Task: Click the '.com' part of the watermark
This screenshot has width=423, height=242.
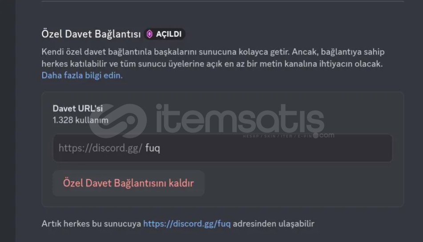Action: coord(326,135)
